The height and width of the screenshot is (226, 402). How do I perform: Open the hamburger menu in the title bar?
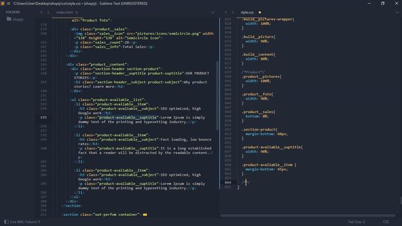[8, 3]
